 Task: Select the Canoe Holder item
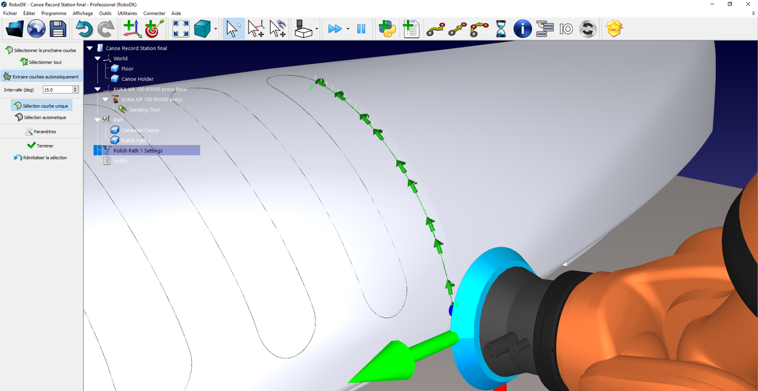(137, 79)
